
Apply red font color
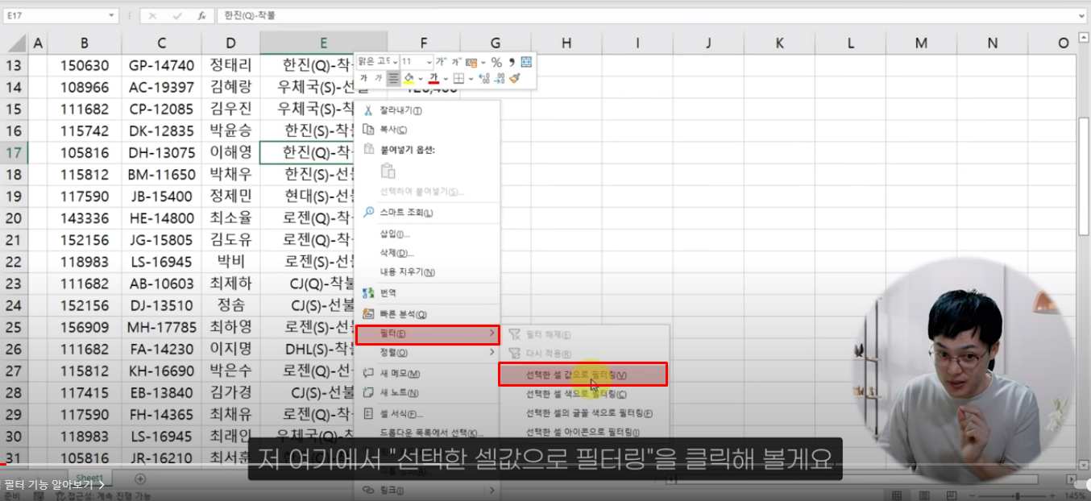[433, 78]
